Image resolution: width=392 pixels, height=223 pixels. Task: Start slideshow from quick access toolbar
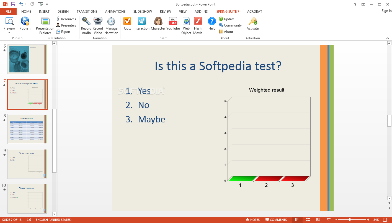click(41, 4)
